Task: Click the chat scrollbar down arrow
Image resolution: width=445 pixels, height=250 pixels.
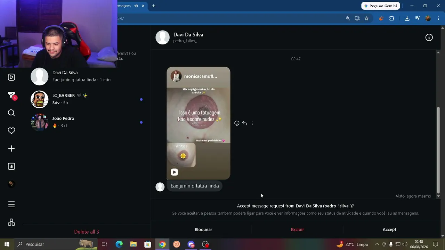Action: [438, 196]
